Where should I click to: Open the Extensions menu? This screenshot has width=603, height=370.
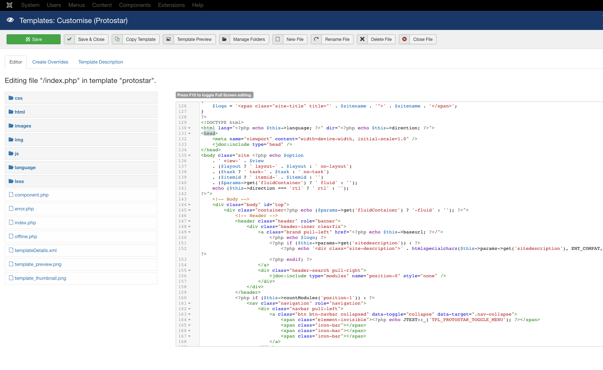click(171, 5)
